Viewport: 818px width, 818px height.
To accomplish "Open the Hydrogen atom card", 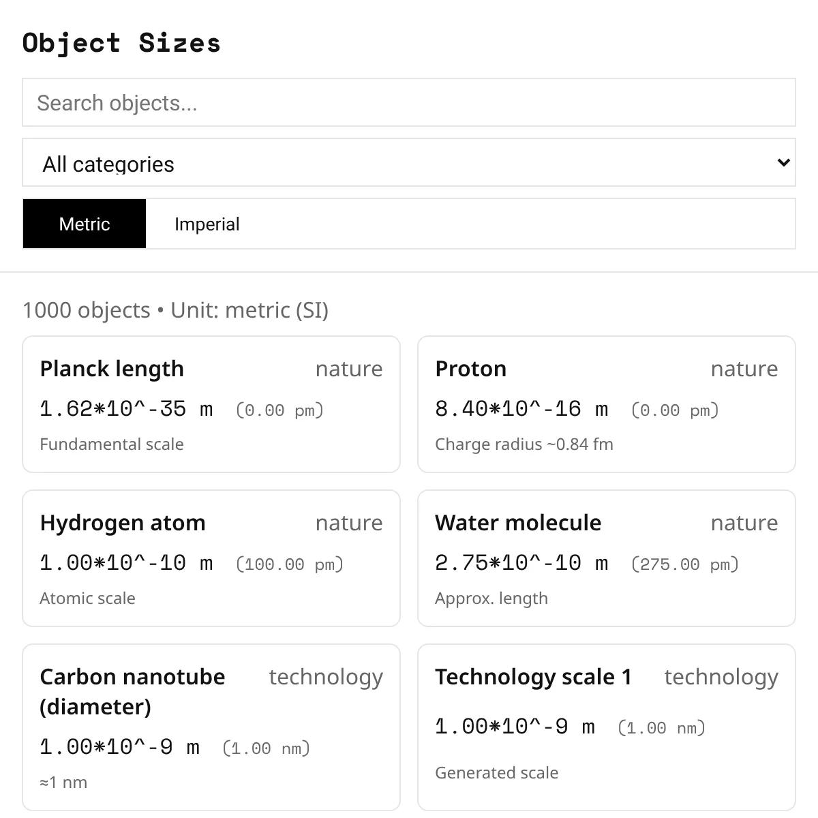I will click(x=211, y=558).
